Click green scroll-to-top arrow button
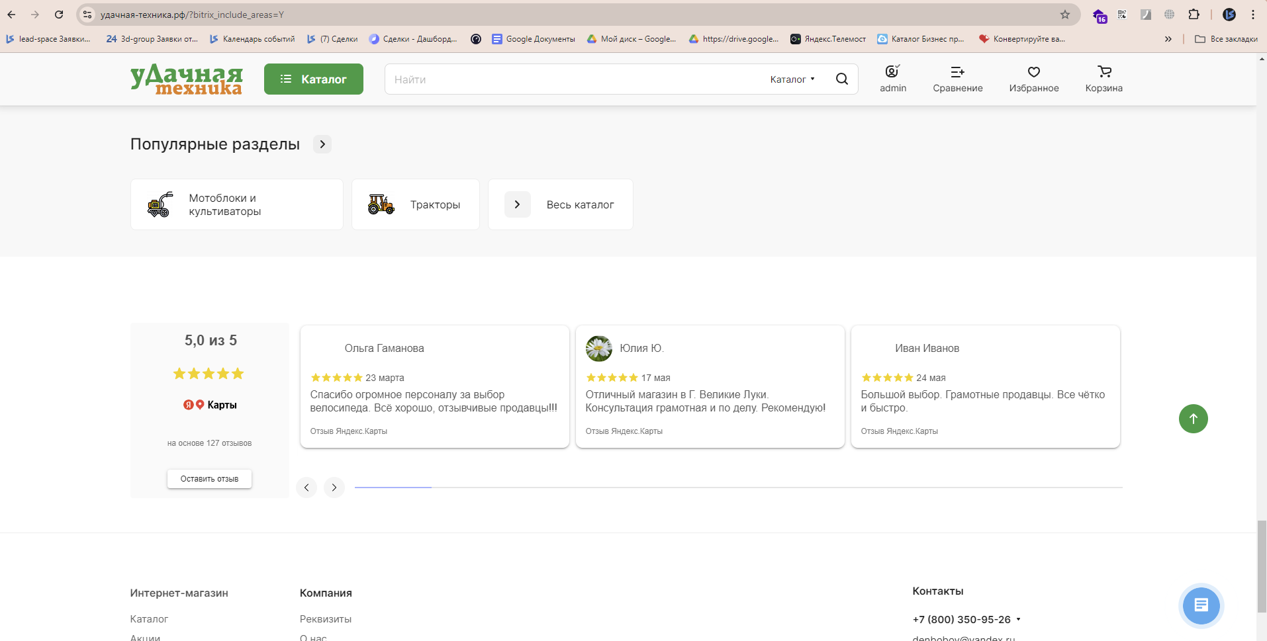 [1193, 419]
